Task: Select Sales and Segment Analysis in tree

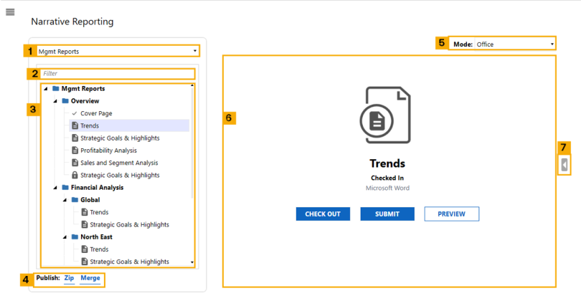Action: pyautogui.click(x=119, y=163)
